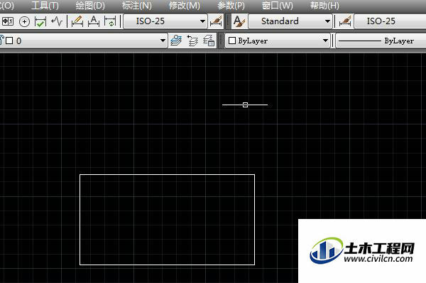Expand the ByLayer color dropdown
Viewport: 426px width, 283px height.
pyautogui.click(x=325, y=41)
